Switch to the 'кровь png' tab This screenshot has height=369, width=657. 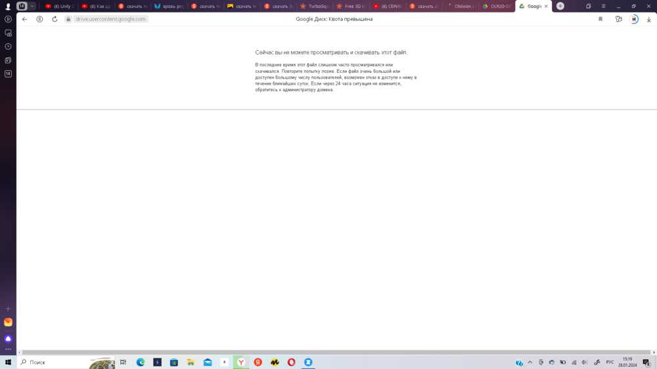[x=169, y=7]
